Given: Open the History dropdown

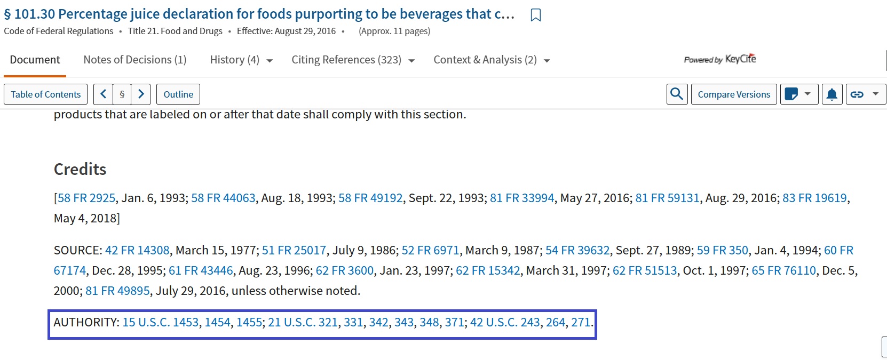Looking at the screenshot, I should [x=241, y=60].
